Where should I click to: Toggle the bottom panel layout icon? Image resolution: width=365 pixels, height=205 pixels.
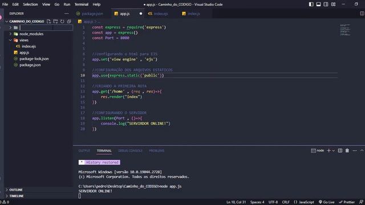click(318, 4)
